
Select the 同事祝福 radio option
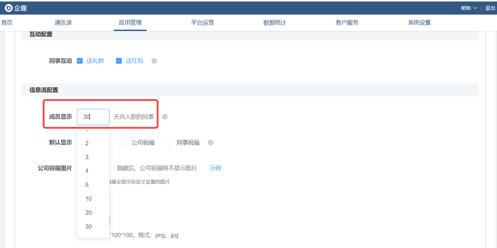[x=170, y=143]
